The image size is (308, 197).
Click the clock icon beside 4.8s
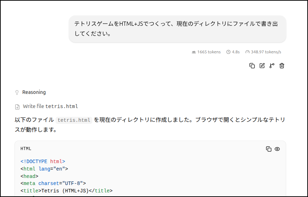[228, 52]
